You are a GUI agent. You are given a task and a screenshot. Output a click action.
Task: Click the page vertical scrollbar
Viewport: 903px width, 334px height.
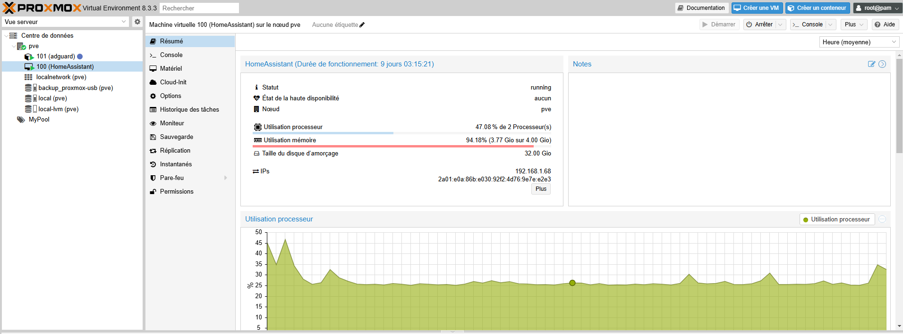(x=899, y=106)
